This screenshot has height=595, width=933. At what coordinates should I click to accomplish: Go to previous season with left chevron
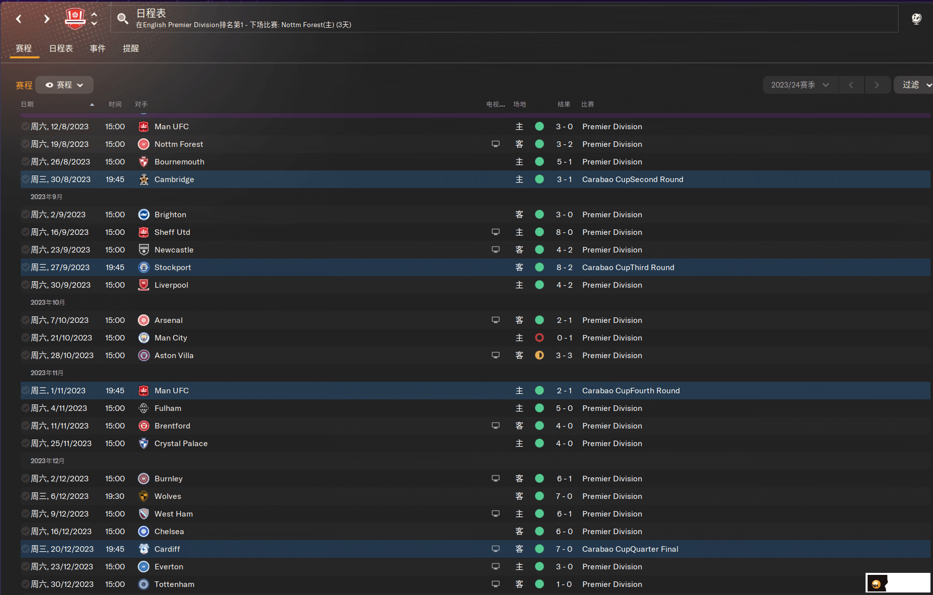point(851,85)
